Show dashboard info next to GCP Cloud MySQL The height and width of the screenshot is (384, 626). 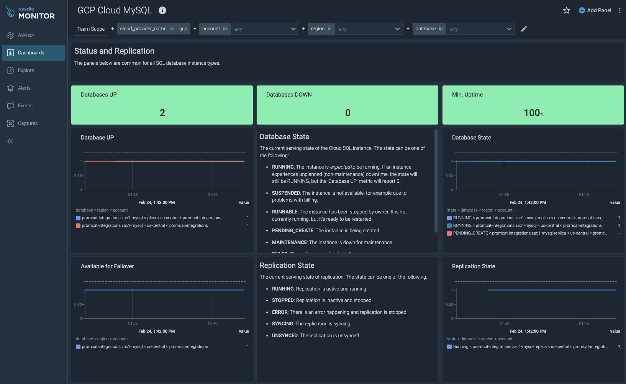162,10
